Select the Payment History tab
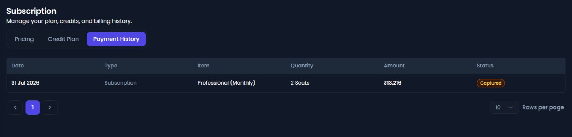Viewport: 572px width, 137px height. point(116,39)
